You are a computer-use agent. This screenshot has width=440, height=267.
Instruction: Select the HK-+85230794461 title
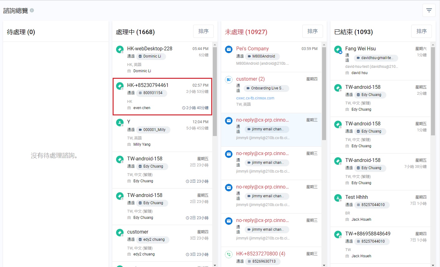click(148, 85)
